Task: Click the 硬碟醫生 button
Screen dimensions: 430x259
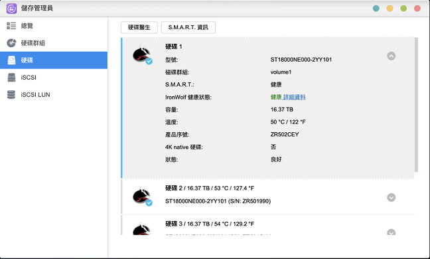Action: coord(139,27)
